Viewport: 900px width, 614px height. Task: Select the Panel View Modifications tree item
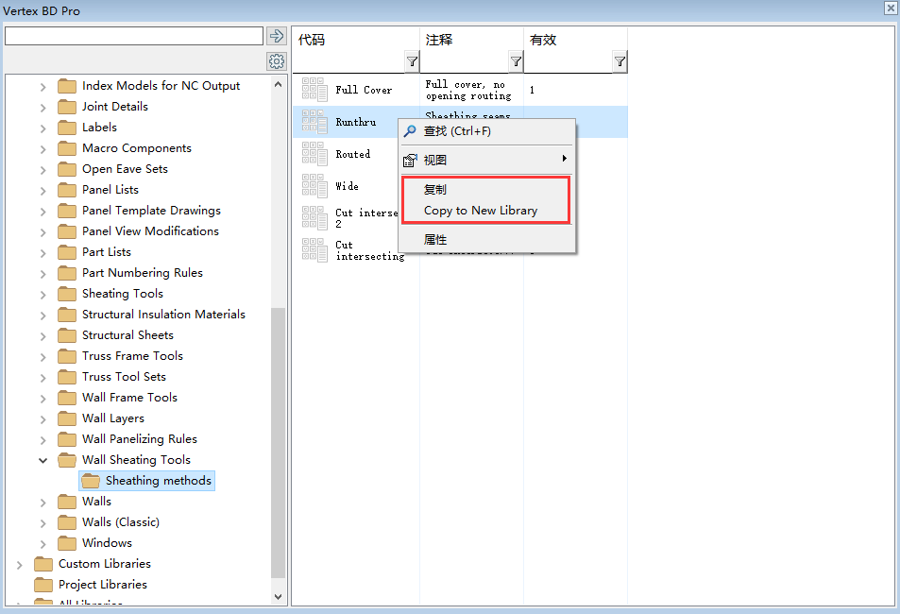pos(150,230)
